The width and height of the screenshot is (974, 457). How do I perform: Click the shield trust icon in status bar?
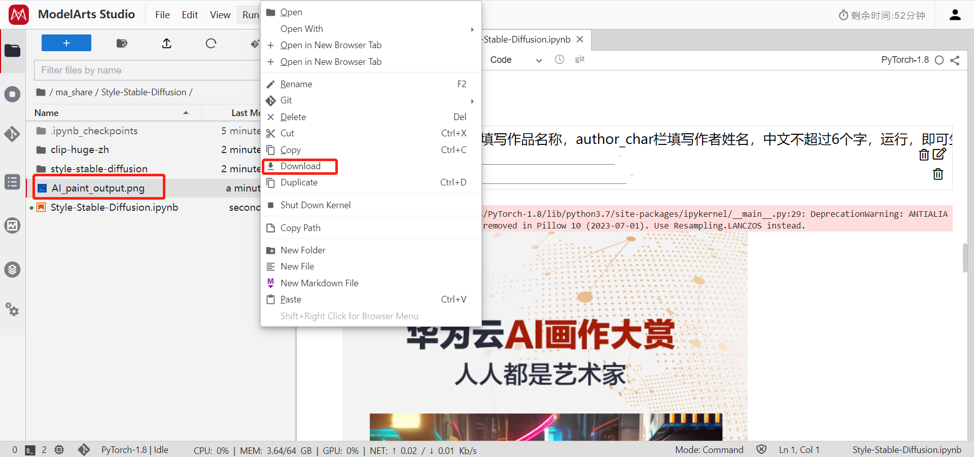[x=761, y=449]
